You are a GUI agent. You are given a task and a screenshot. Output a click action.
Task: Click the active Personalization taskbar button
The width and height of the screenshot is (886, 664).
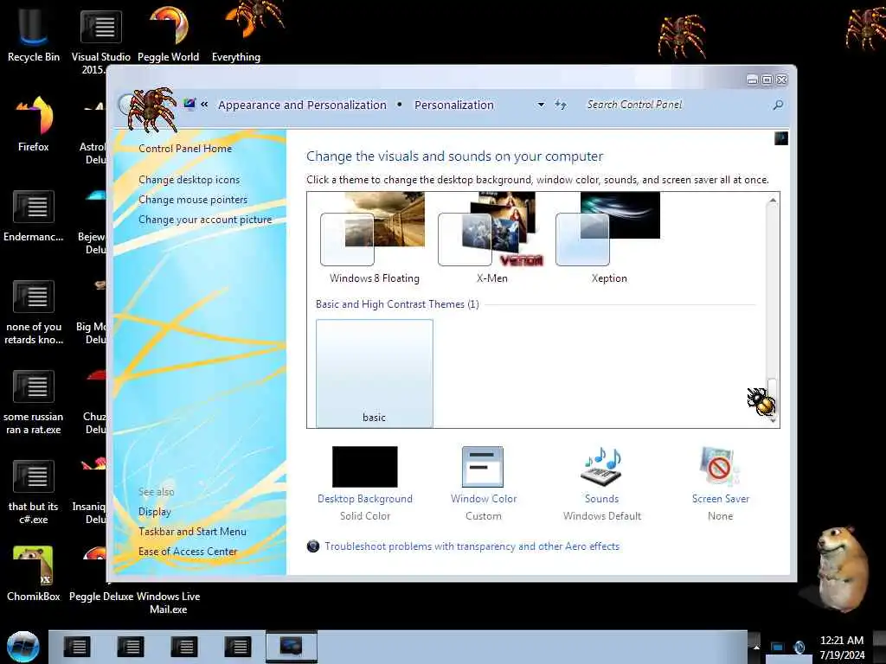[292, 647]
